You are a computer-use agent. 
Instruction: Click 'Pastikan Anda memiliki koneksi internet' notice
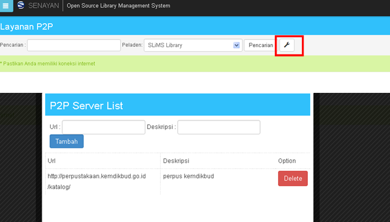(47, 64)
